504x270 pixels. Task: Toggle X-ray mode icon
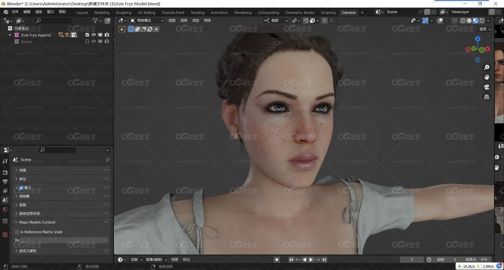[x=455, y=21]
